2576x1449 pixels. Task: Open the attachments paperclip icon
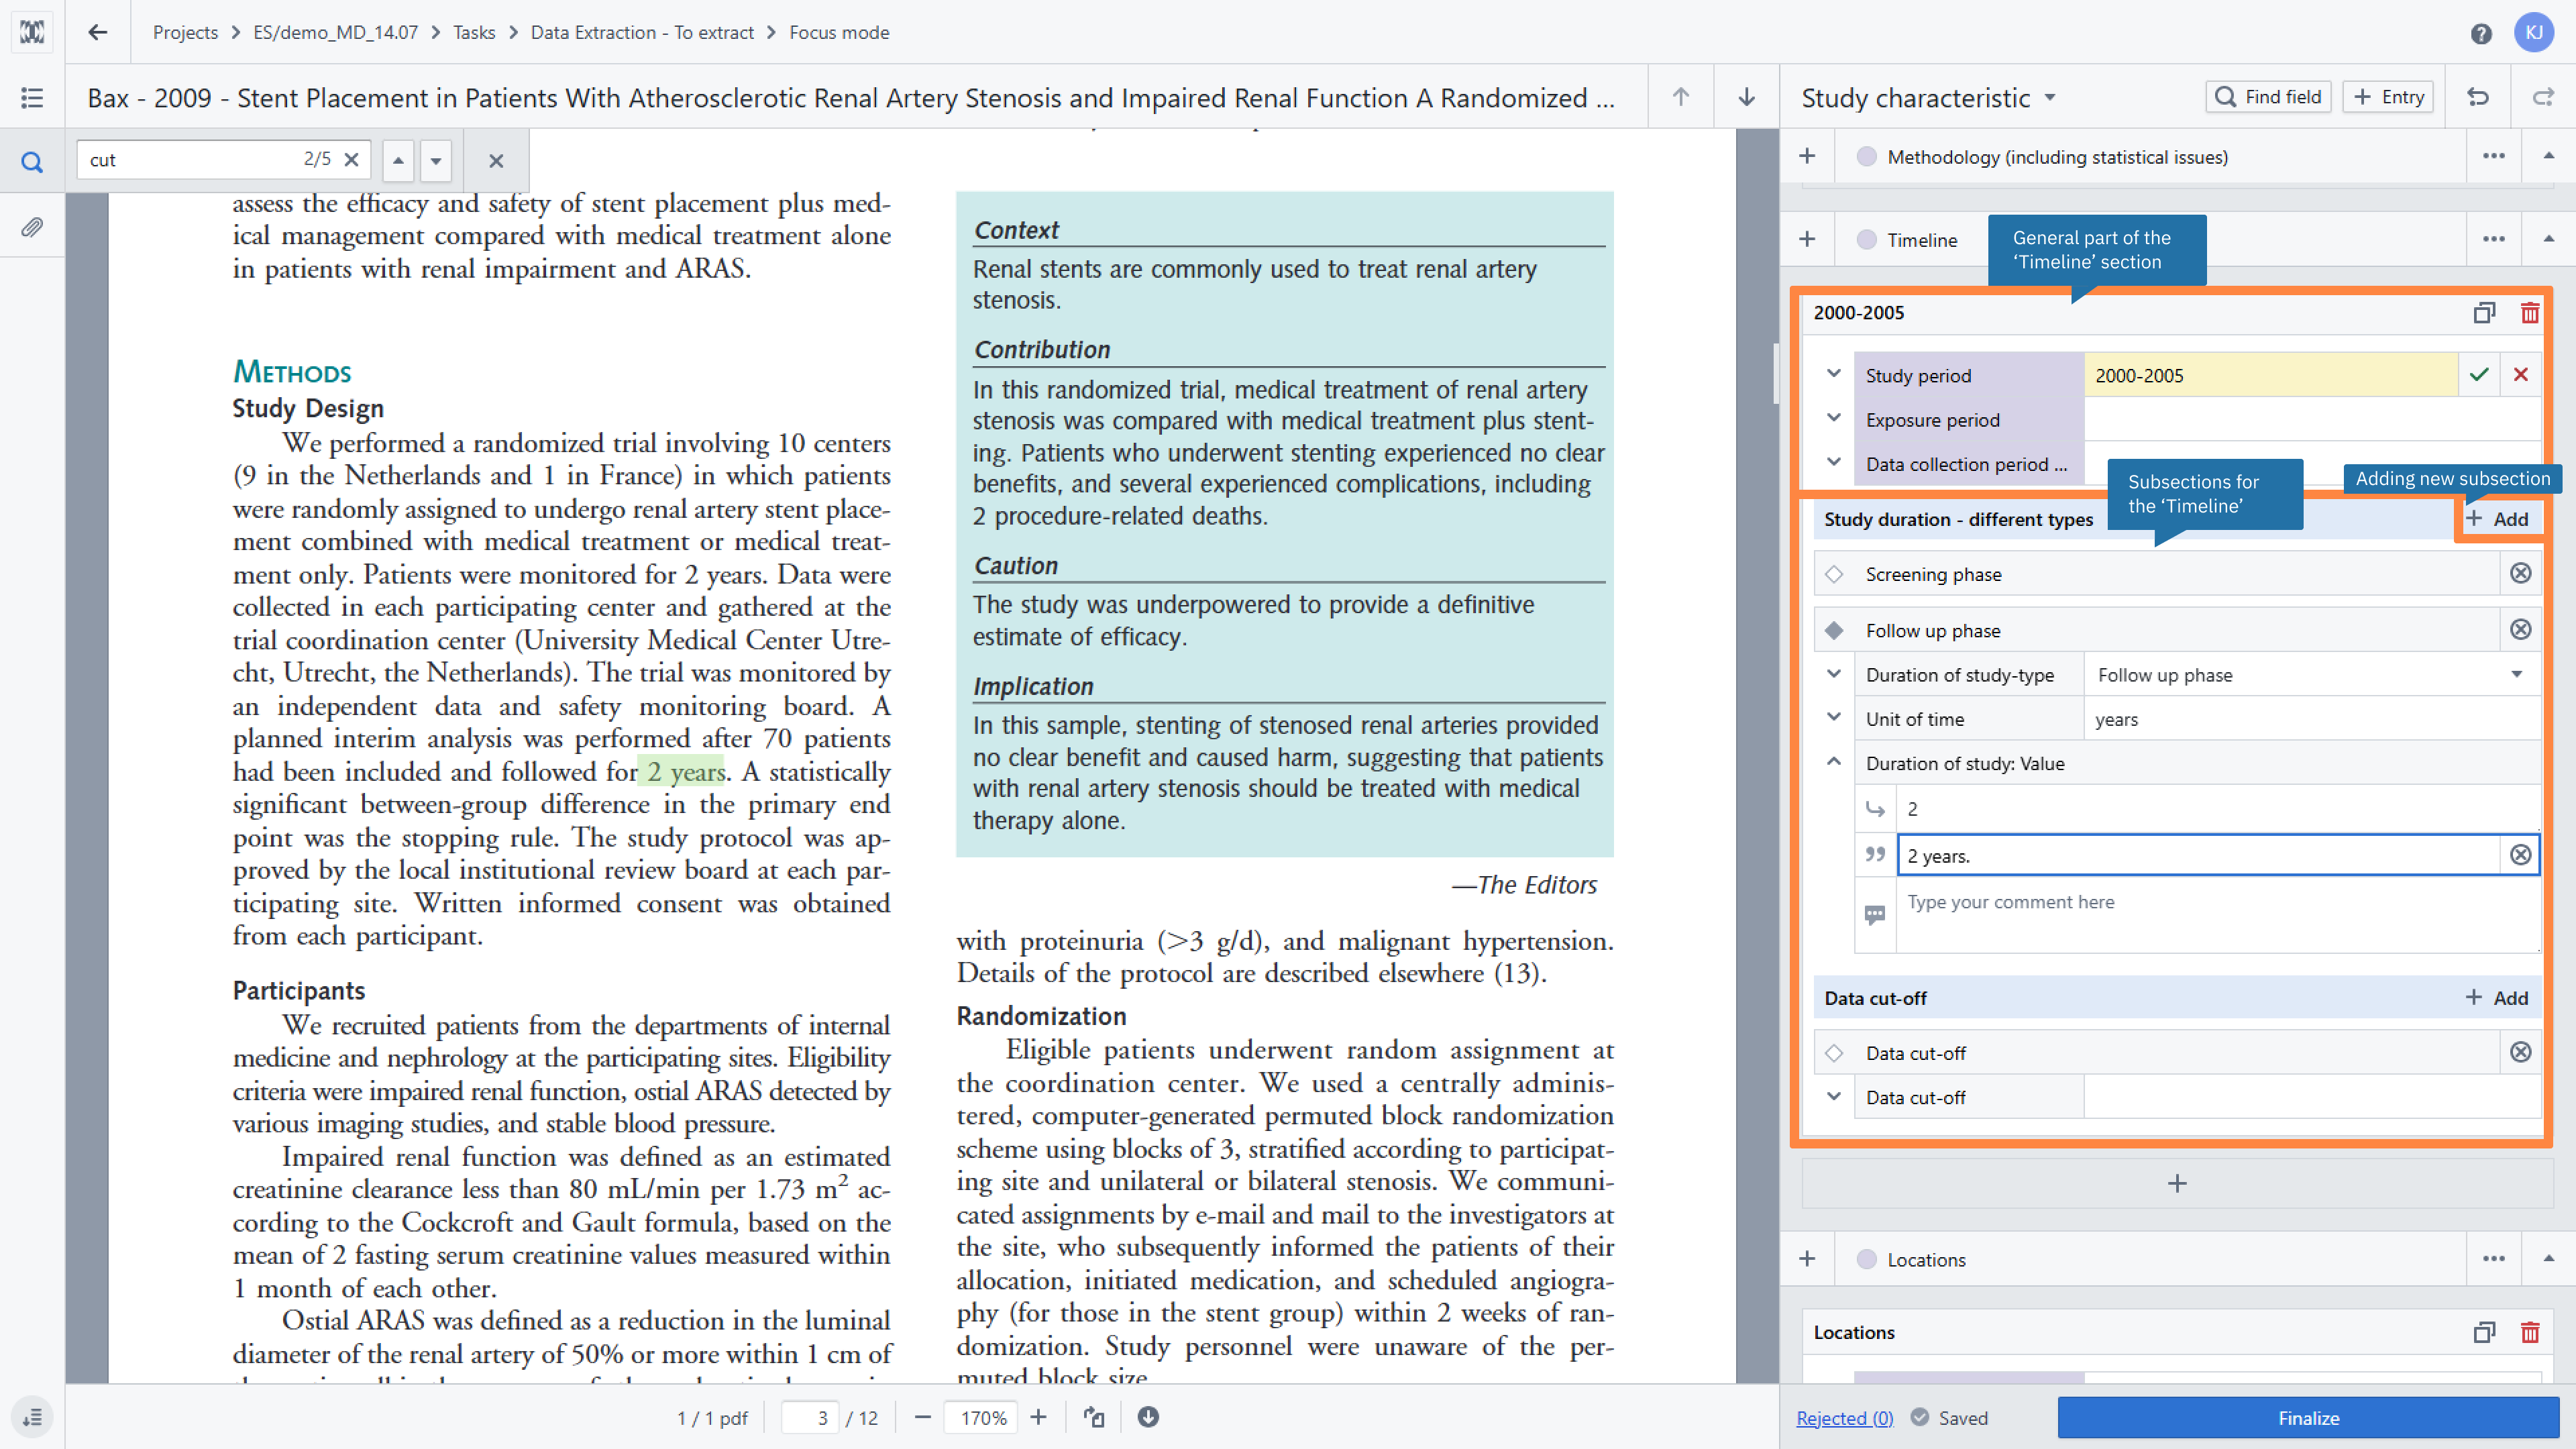click(32, 227)
